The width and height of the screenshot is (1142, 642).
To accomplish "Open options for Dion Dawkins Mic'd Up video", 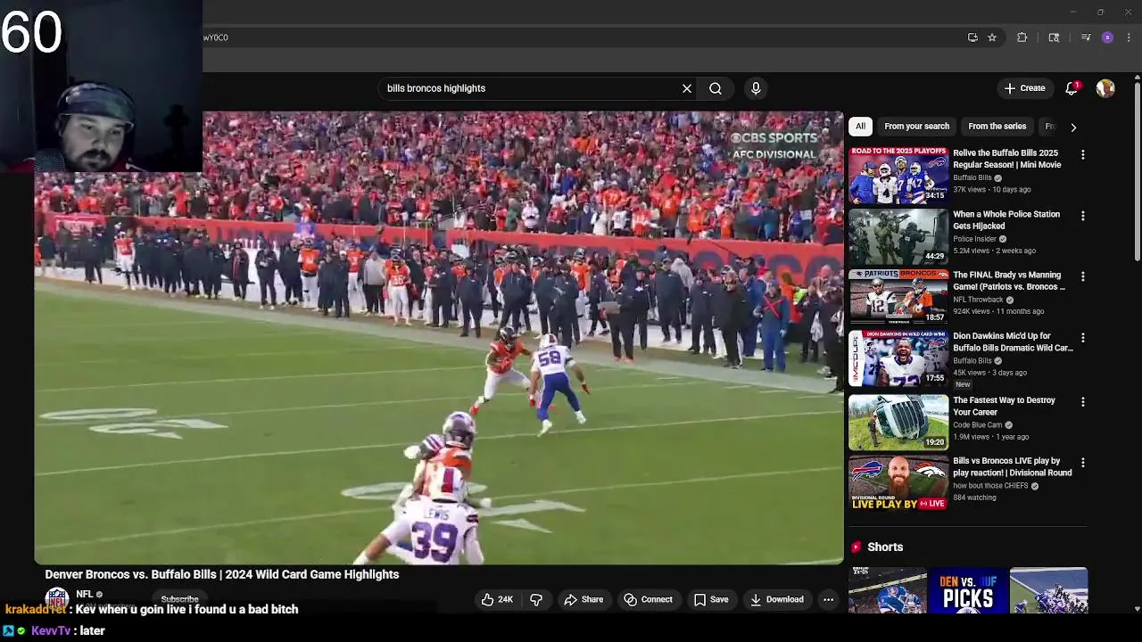I will click(1083, 338).
